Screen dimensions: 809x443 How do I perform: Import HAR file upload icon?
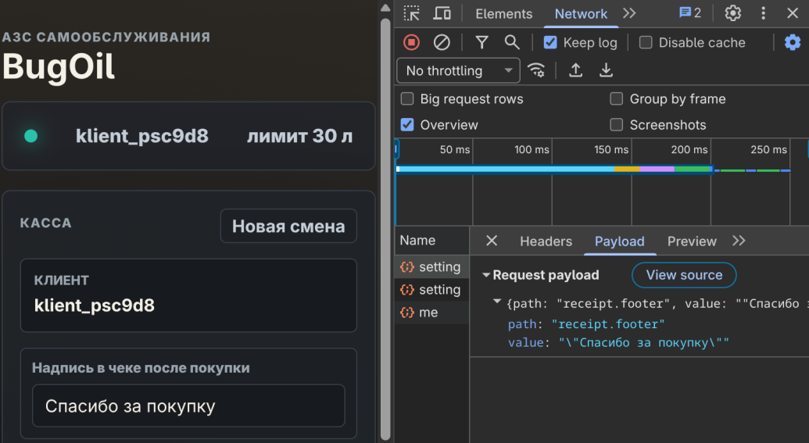(576, 70)
